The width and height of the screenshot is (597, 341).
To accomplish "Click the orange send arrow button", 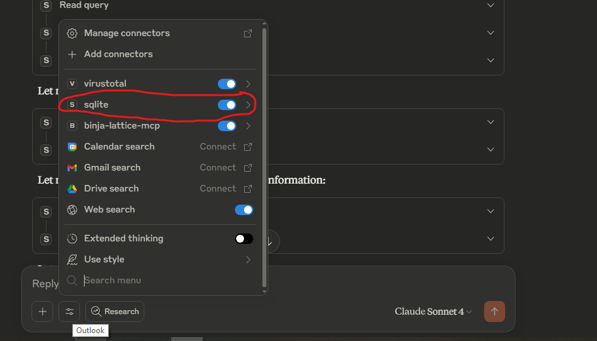I will [x=494, y=311].
